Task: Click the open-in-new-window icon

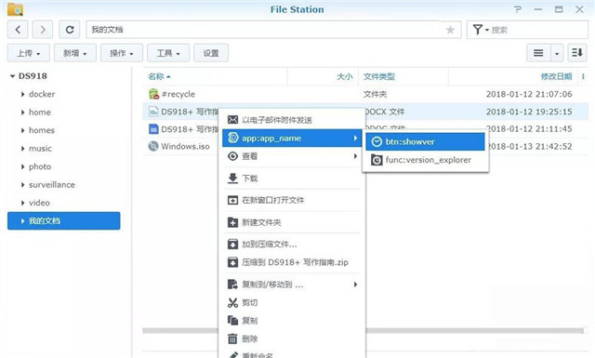Action: click(232, 200)
